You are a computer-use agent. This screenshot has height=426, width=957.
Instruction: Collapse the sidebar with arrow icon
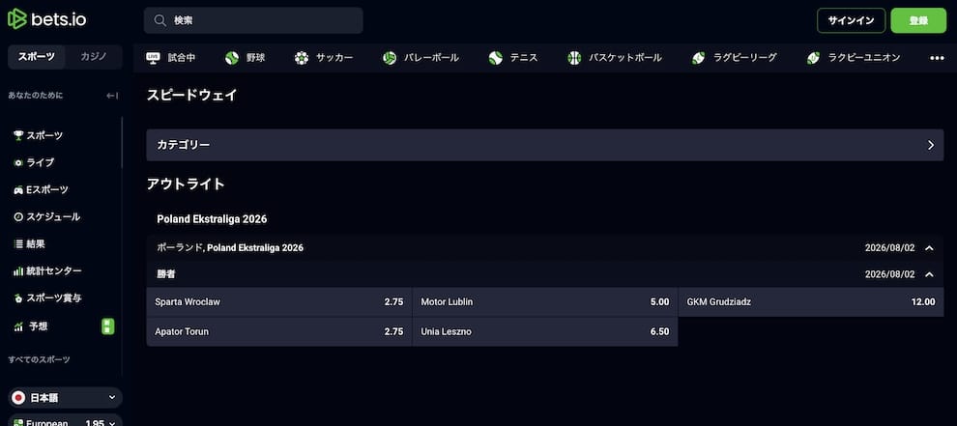(x=112, y=96)
